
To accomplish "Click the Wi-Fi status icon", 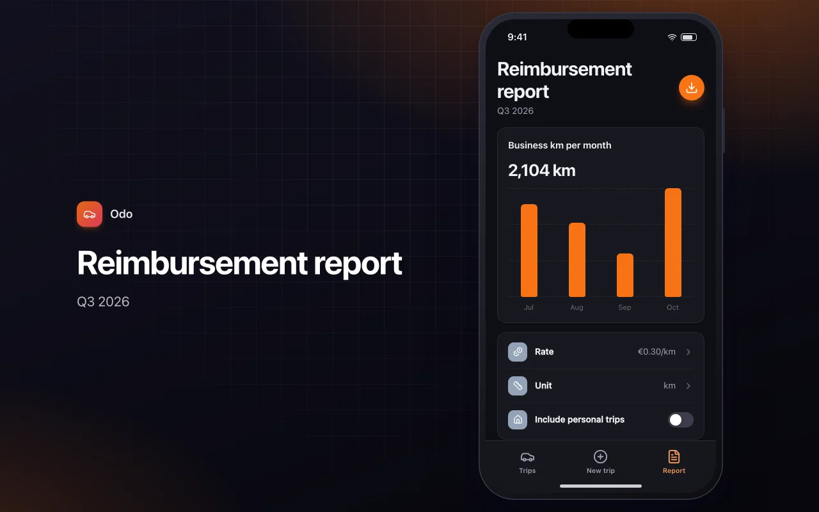I will (x=672, y=37).
